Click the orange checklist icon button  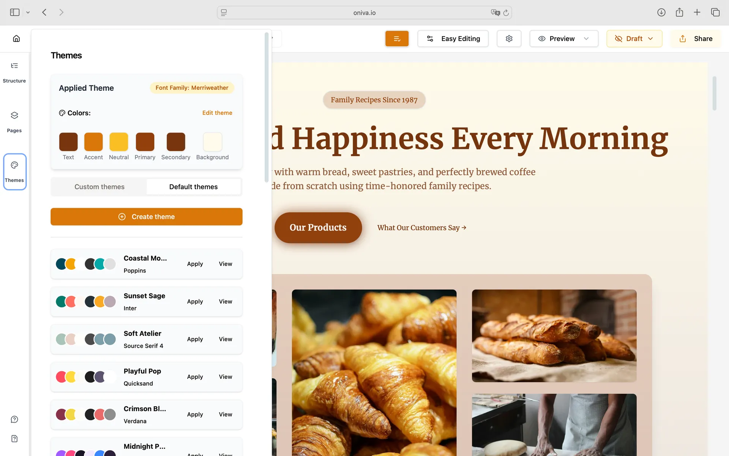[x=397, y=39]
